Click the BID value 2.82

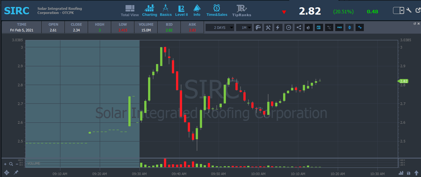[169, 30]
